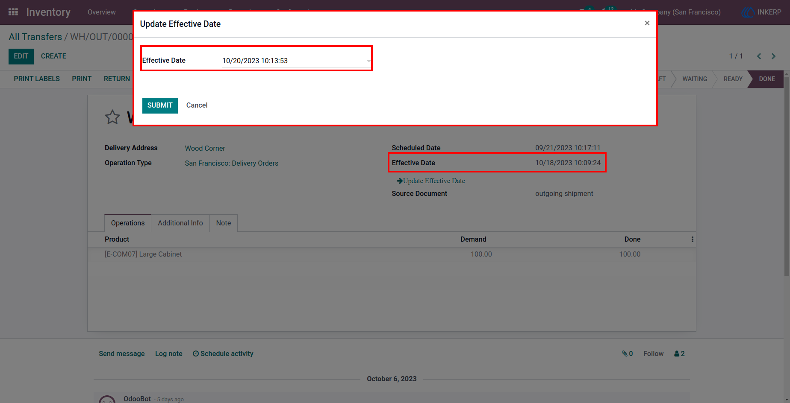Viewport: 790px width, 403px height.
Task: Click the CREATE button
Action: (x=53, y=56)
